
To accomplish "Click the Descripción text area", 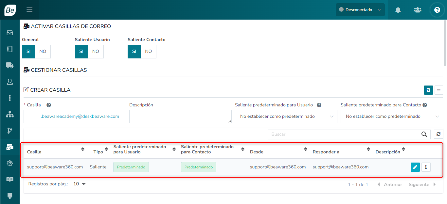I will 180,117.
